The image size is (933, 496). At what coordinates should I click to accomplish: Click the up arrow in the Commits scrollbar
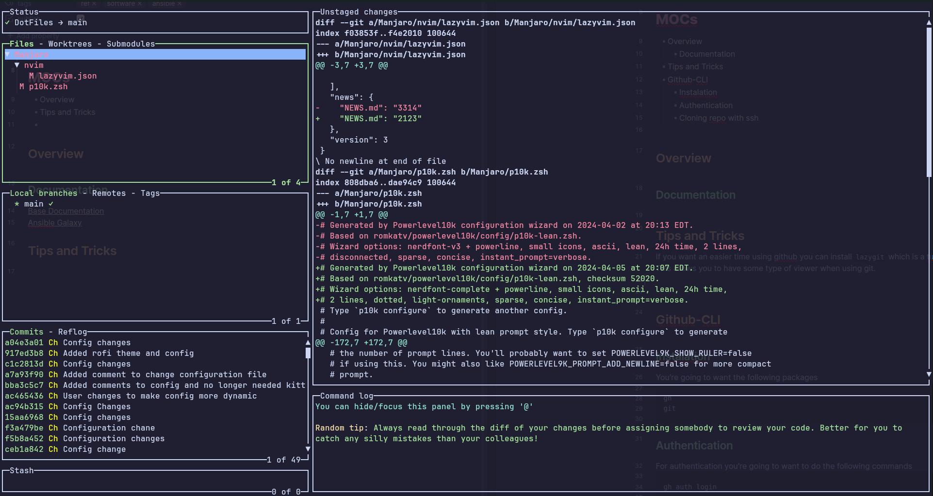pyautogui.click(x=308, y=342)
